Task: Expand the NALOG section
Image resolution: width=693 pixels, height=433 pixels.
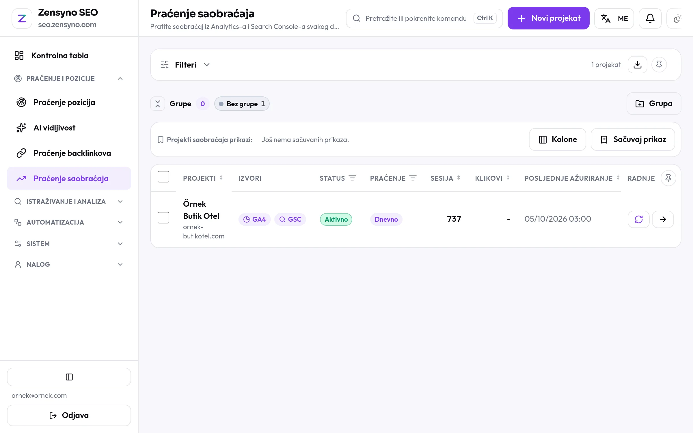Action: click(69, 264)
